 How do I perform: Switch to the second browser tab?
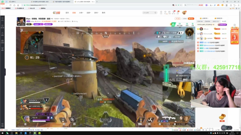pos(41,2)
